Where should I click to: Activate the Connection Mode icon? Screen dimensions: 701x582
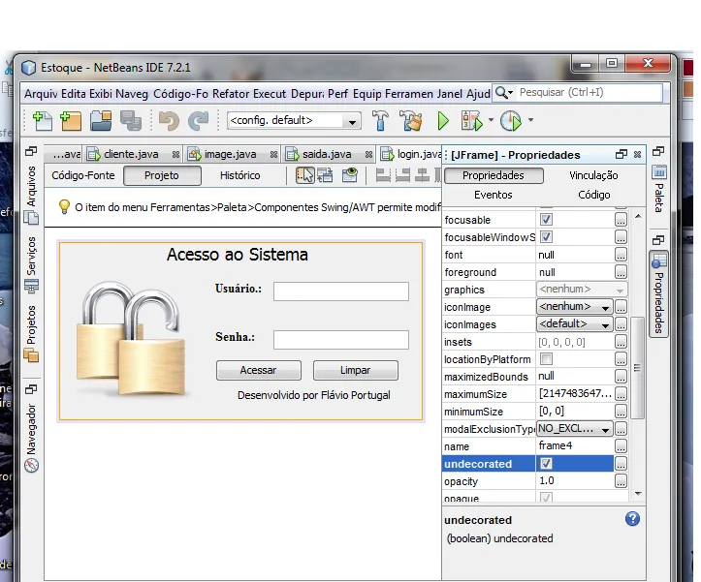tap(325, 175)
